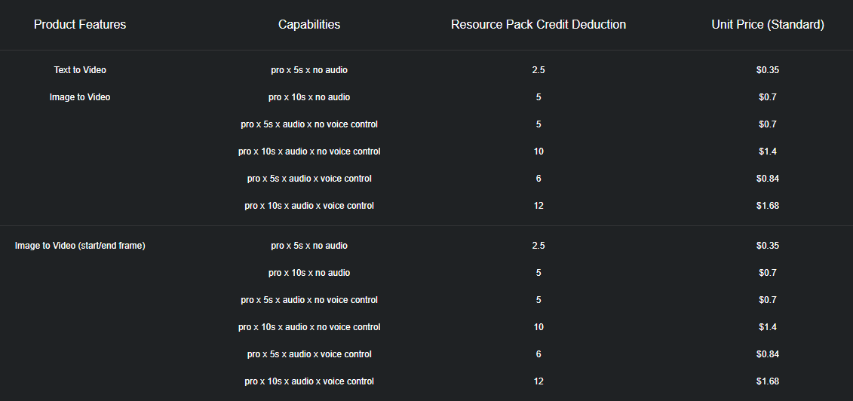Click the Image to Video label below Text to Video
Viewport: 853px width, 401px height.
pos(80,97)
